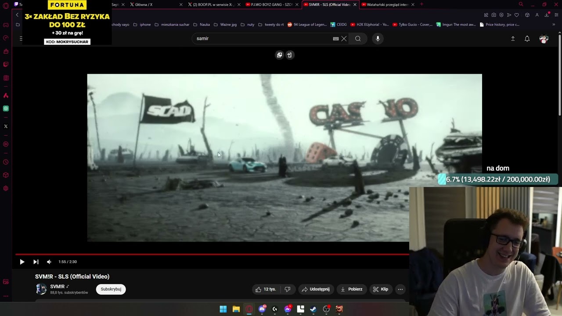Open the Aria AI icon in sidebar
The image size is (562, 316).
pyautogui.click(x=6, y=96)
